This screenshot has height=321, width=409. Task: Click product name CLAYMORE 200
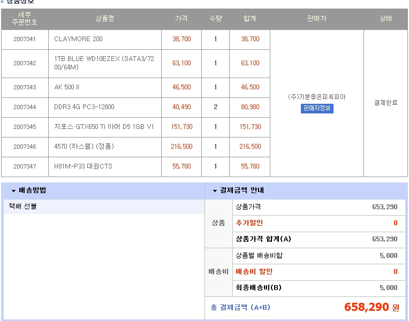point(78,39)
